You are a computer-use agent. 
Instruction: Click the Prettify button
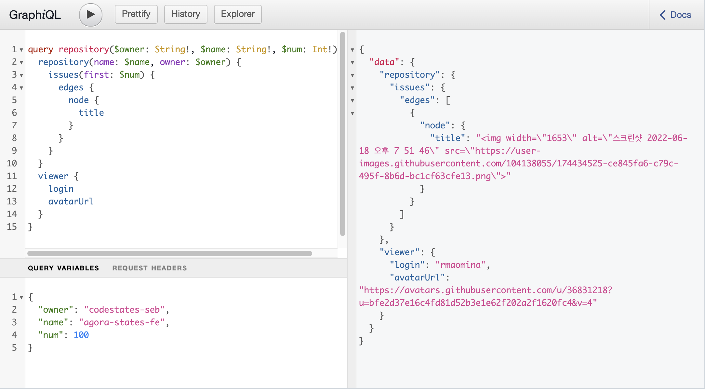tap(136, 14)
